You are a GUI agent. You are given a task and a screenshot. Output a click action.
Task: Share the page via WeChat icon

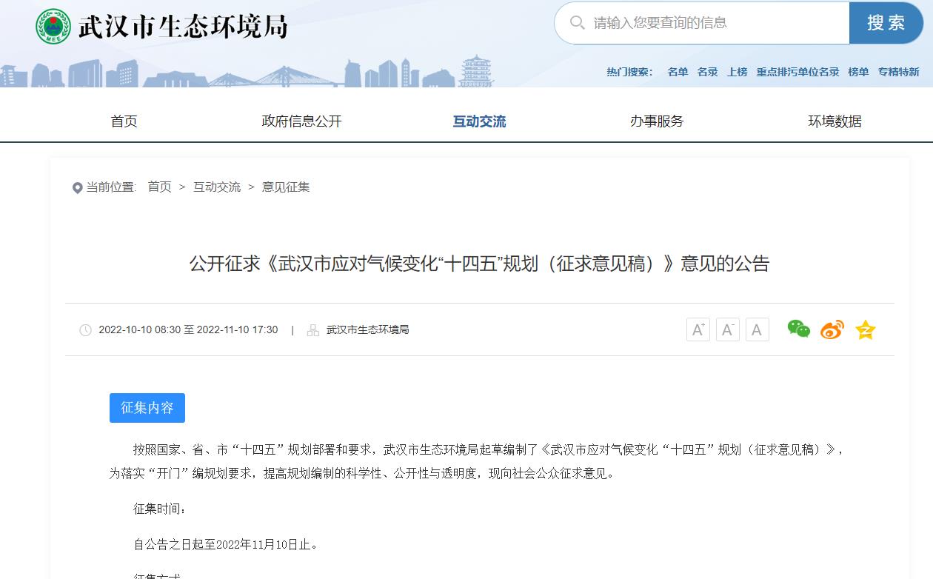pos(798,329)
